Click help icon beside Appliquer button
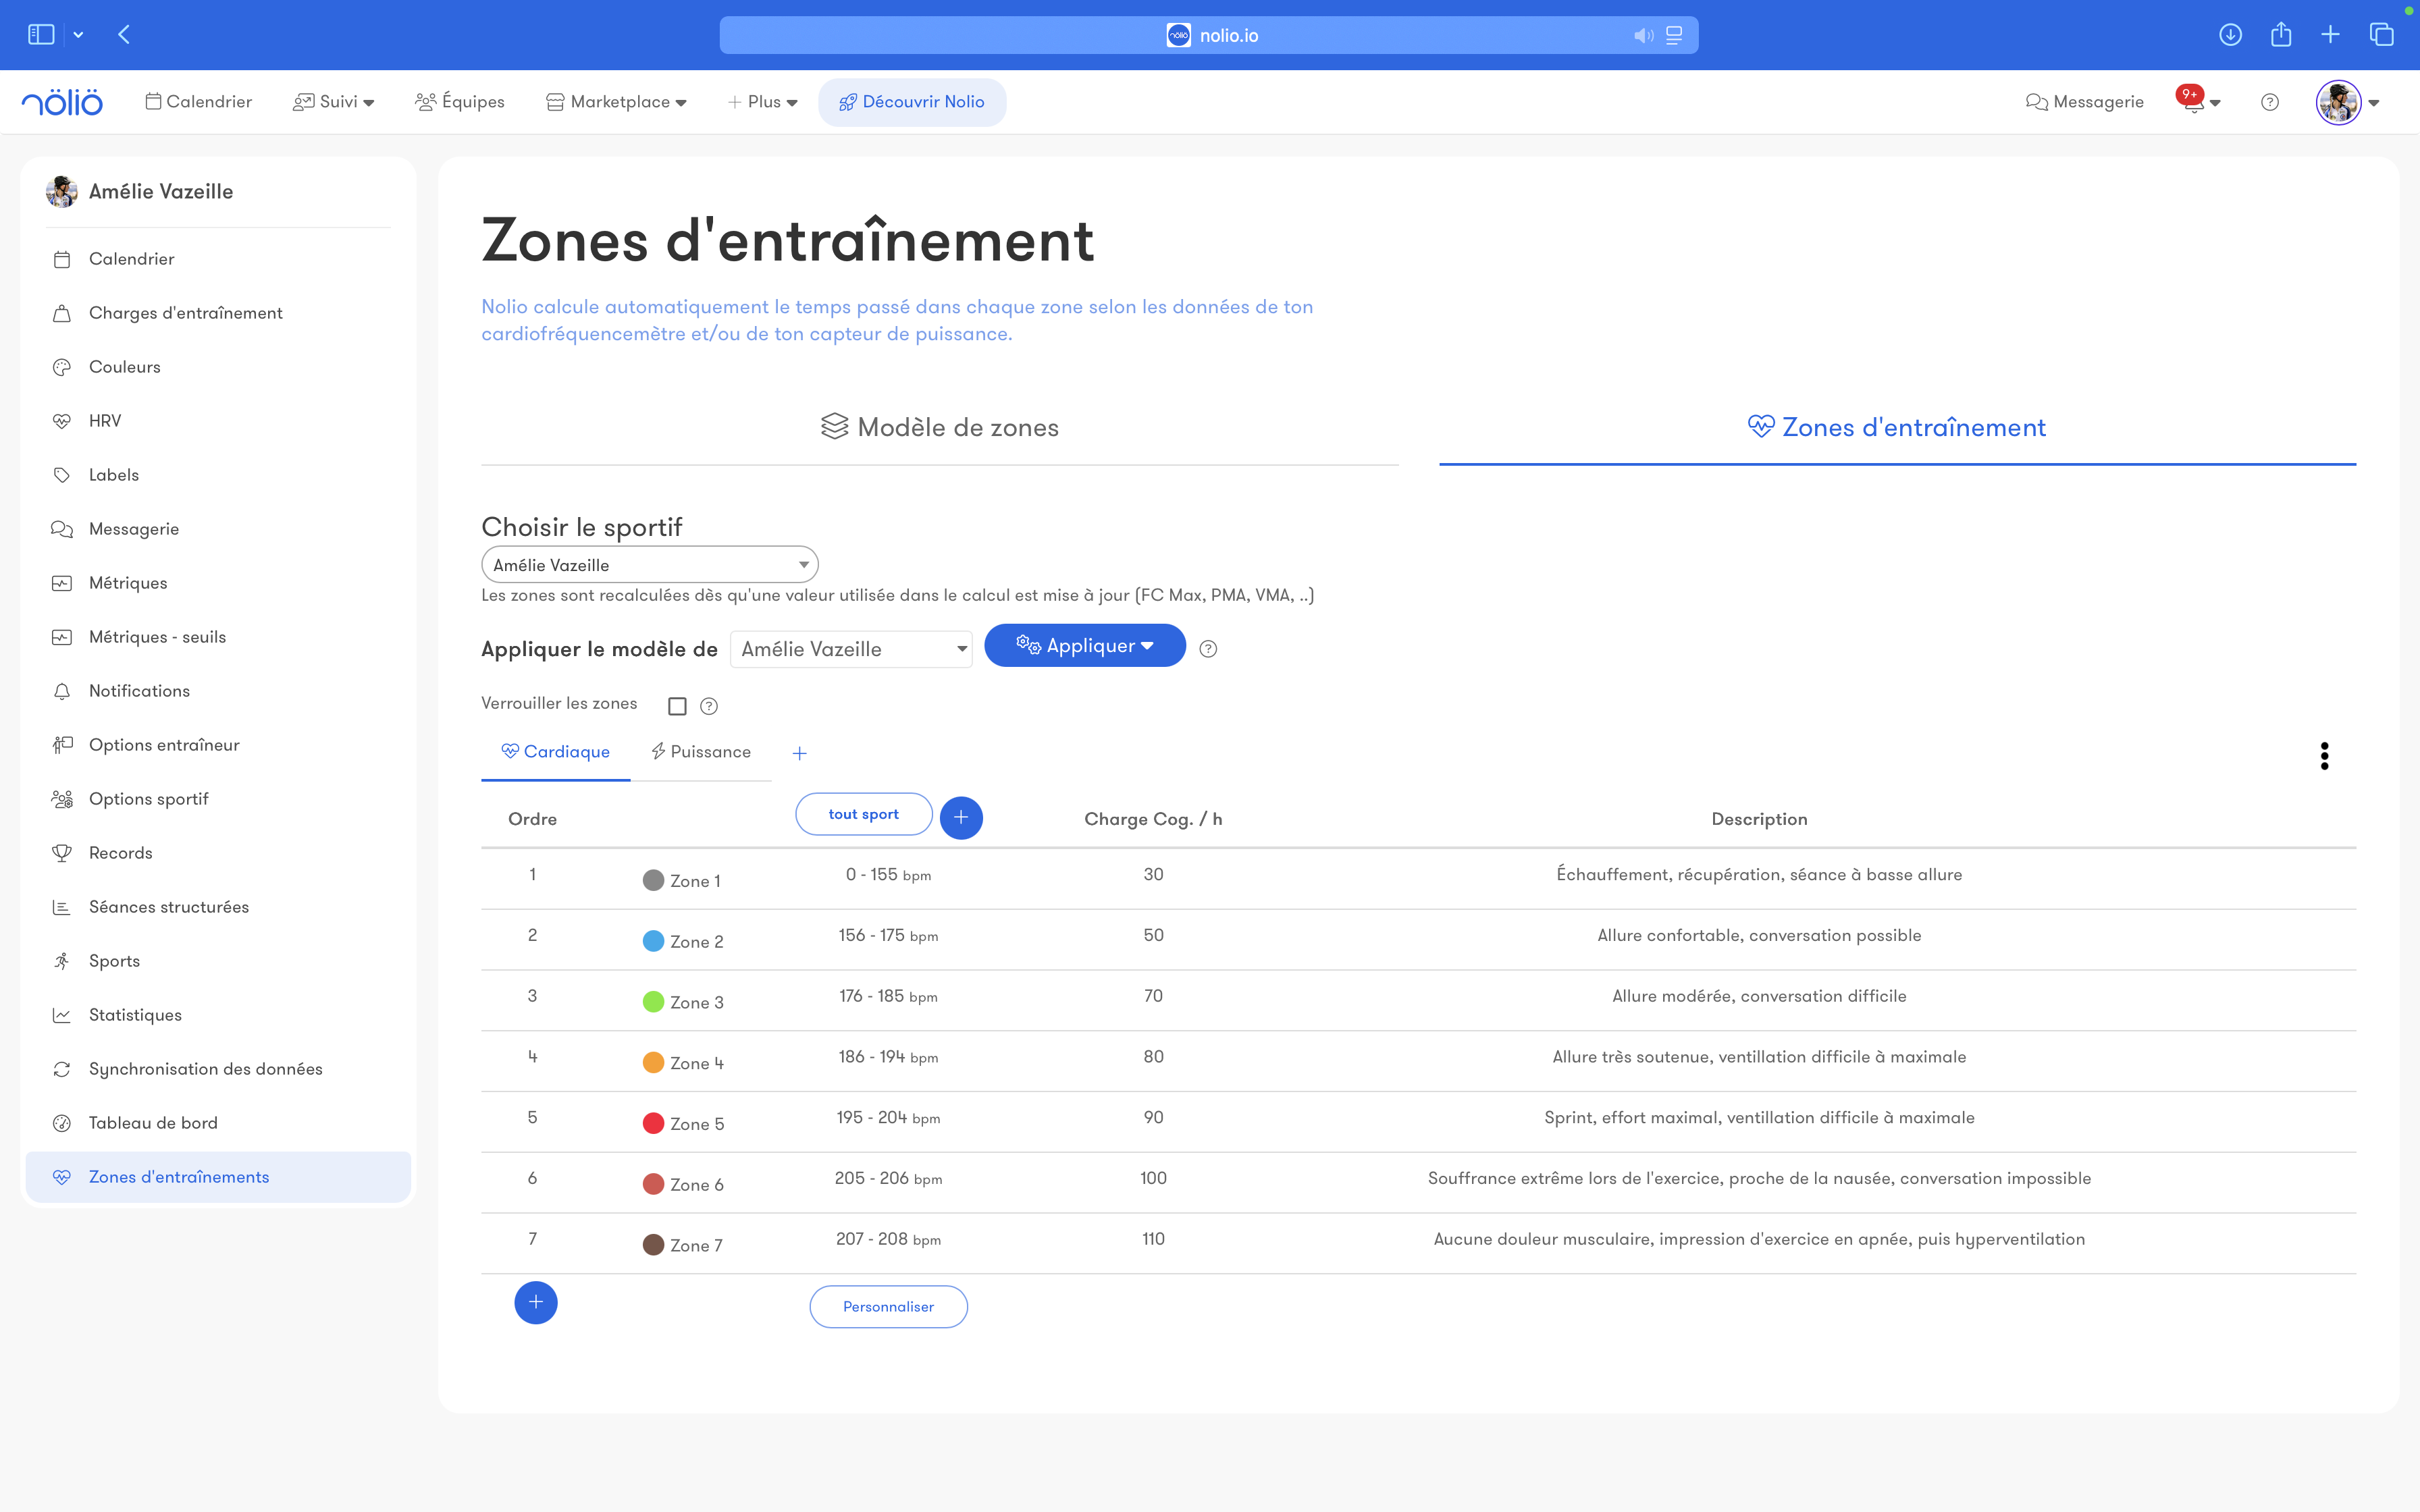 click(x=1208, y=649)
